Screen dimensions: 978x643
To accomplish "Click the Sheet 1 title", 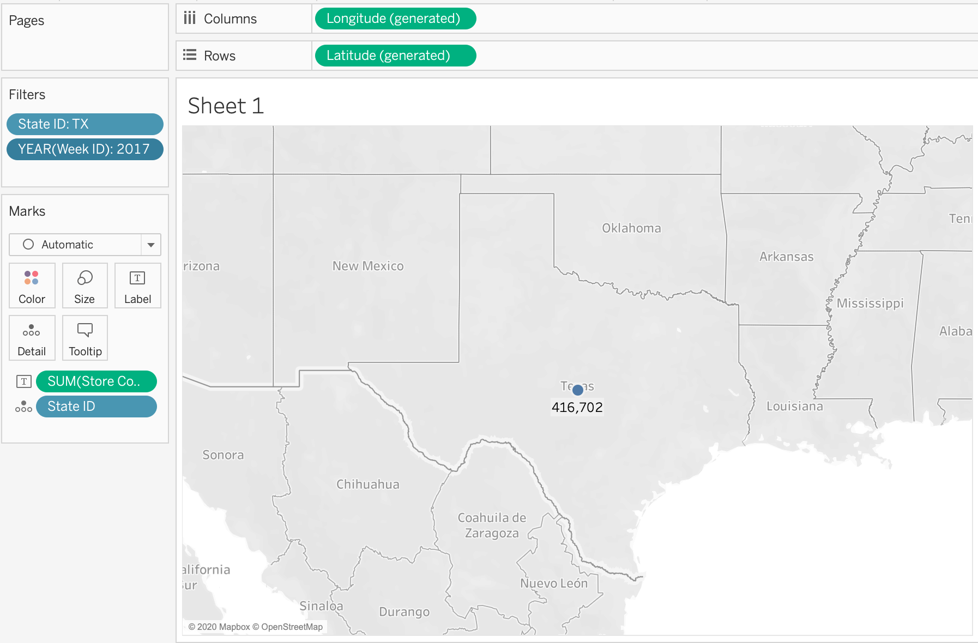I will click(x=226, y=106).
